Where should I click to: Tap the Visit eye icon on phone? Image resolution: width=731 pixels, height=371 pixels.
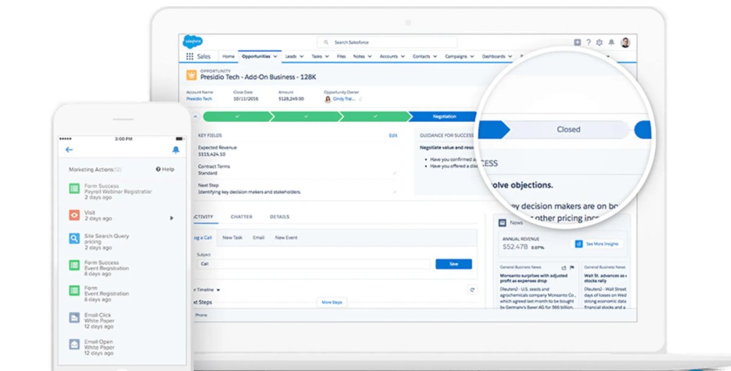74,214
